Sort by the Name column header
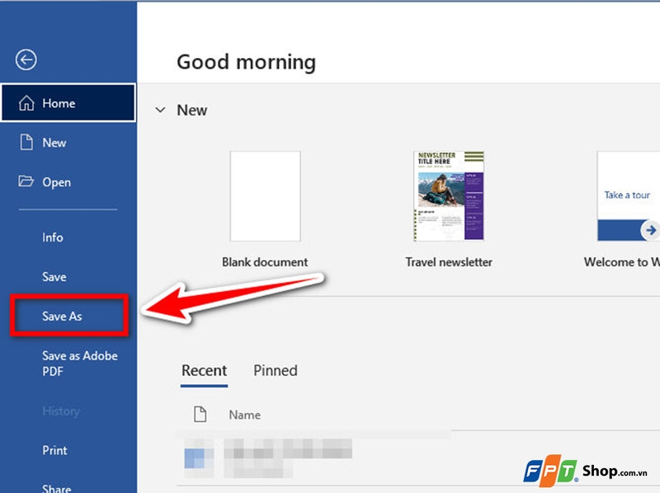Viewport: 660px width, 493px height. (244, 415)
